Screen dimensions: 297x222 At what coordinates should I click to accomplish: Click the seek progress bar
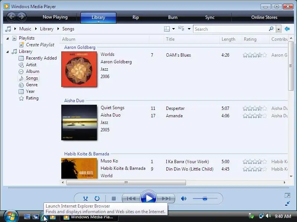(x=148, y=188)
